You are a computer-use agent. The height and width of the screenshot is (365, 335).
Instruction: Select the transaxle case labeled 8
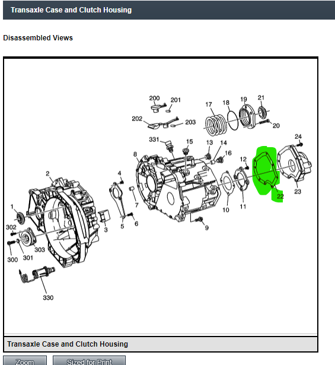(x=178, y=188)
